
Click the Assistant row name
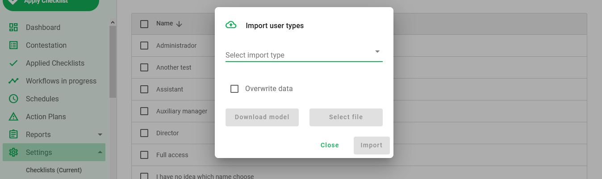click(170, 89)
